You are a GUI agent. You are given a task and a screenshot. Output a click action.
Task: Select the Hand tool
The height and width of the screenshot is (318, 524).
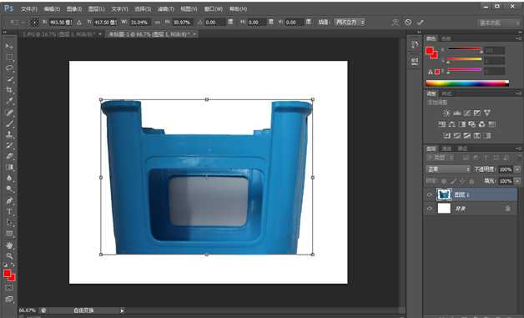9,245
